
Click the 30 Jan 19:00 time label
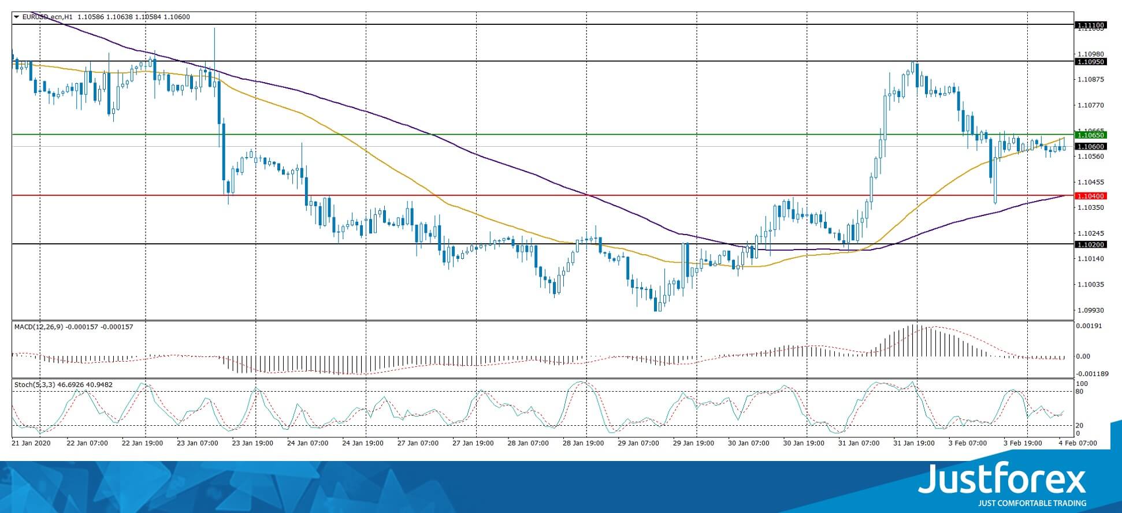coord(804,443)
